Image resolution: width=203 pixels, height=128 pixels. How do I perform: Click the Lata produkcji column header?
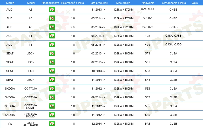coord(99,3)
